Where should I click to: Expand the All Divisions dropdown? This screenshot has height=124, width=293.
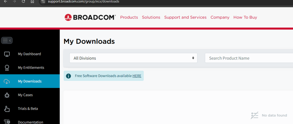133,58
